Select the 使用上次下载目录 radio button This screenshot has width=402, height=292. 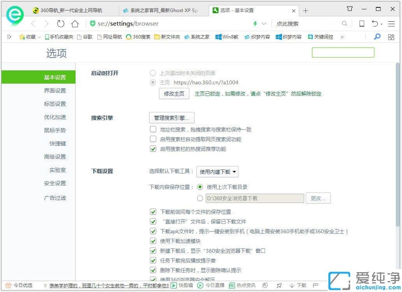pyautogui.click(x=200, y=187)
